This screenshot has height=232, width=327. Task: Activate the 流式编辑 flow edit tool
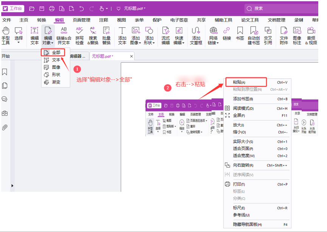pyautogui.click(x=166, y=35)
